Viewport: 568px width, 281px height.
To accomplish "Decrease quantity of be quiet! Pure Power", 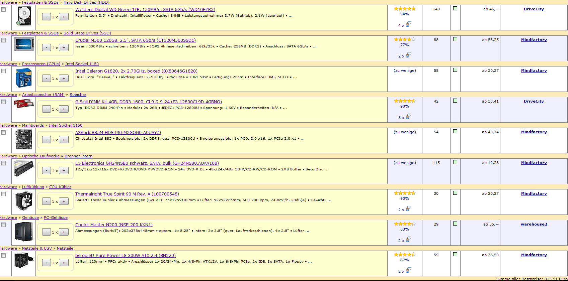I will [x=47, y=263].
